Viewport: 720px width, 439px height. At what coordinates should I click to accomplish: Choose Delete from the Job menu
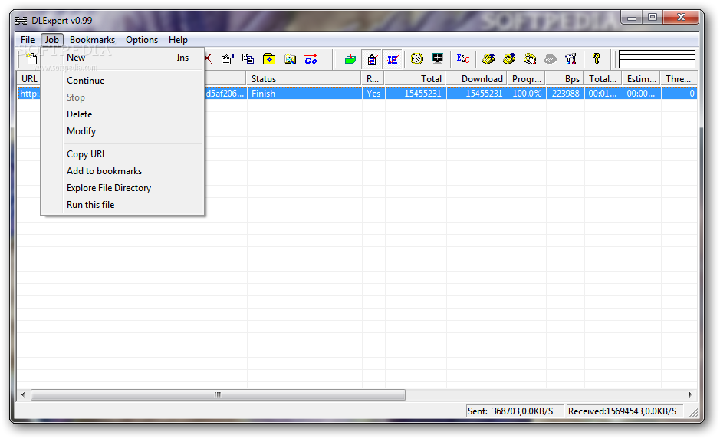(123, 114)
